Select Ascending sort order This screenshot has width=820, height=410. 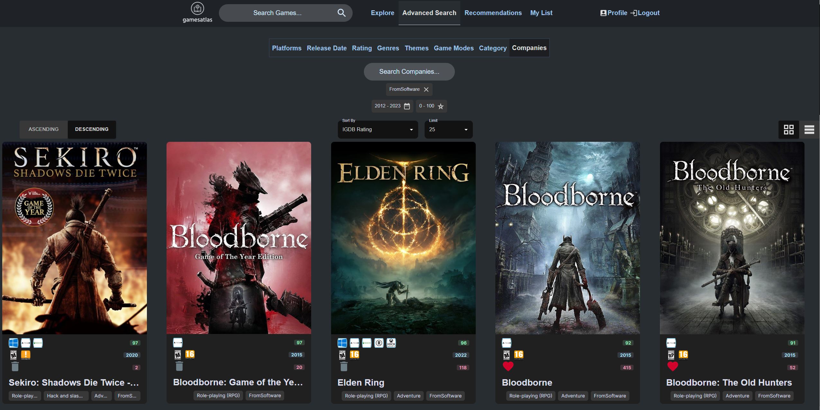pos(44,129)
